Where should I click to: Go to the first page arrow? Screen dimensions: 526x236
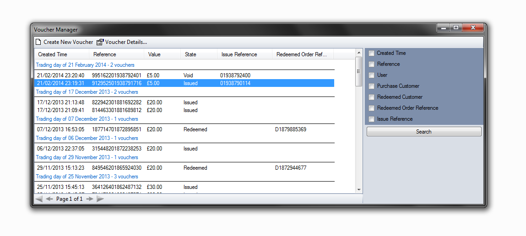(39, 199)
